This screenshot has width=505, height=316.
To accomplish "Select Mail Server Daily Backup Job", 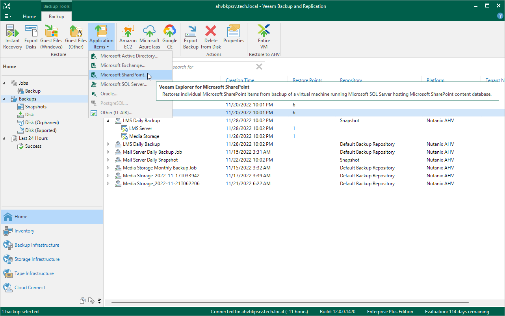I will (x=152, y=152).
